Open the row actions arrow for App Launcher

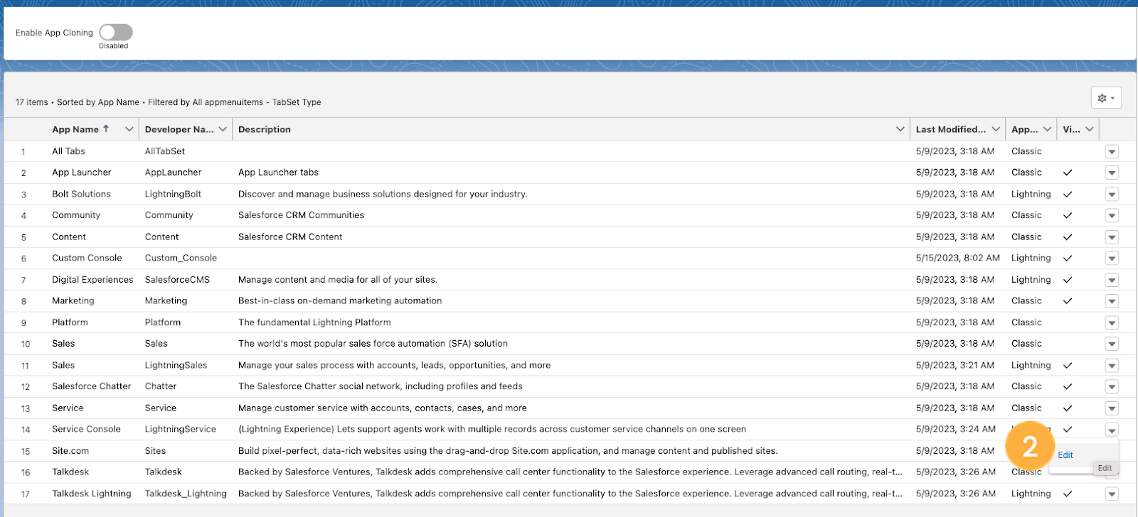[x=1112, y=173]
